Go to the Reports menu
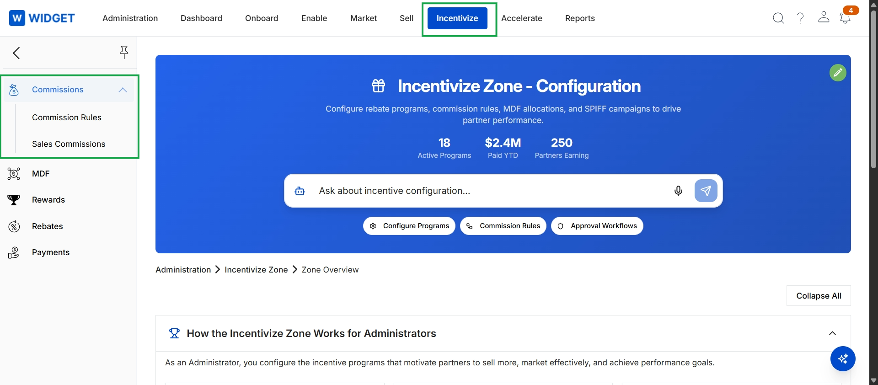878x385 pixels. (x=580, y=18)
